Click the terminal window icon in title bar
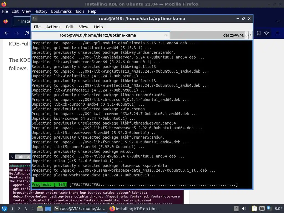Image resolution: width=284 pixels, height=213 pixels. 35,19
